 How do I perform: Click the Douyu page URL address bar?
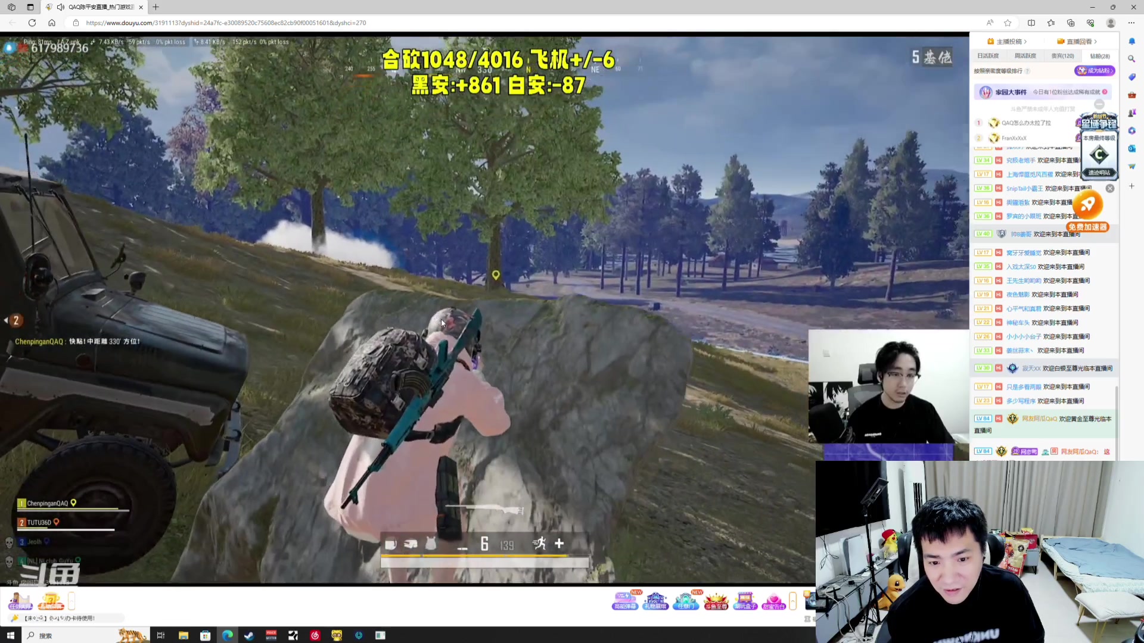(x=226, y=23)
